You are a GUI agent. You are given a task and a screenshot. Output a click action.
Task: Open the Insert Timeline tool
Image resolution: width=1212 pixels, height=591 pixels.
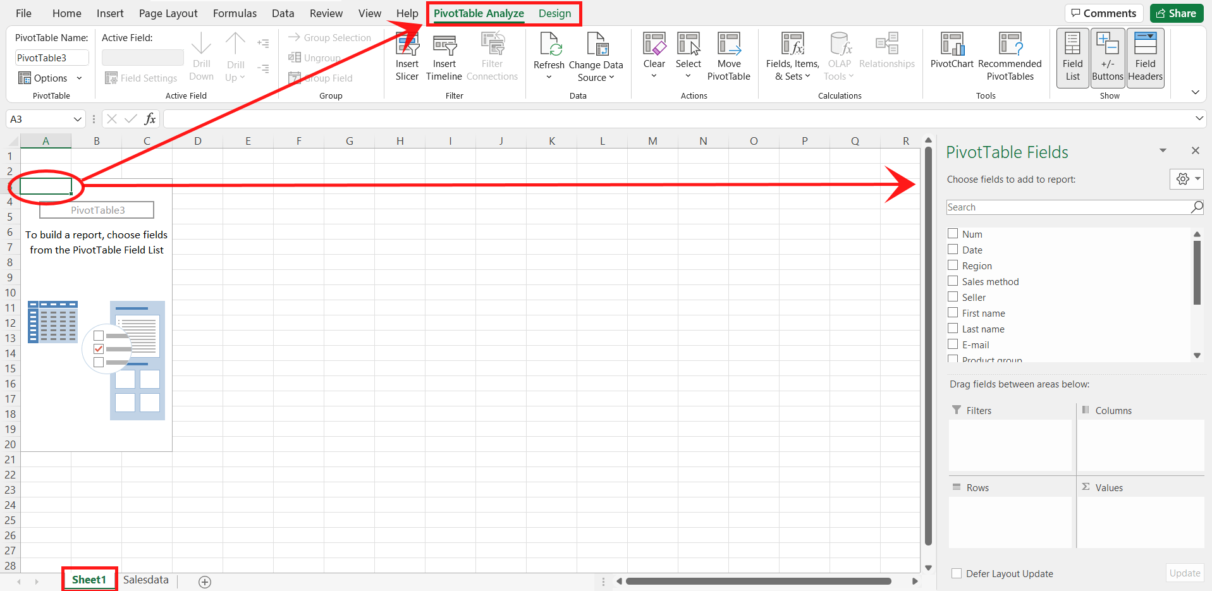(x=444, y=56)
